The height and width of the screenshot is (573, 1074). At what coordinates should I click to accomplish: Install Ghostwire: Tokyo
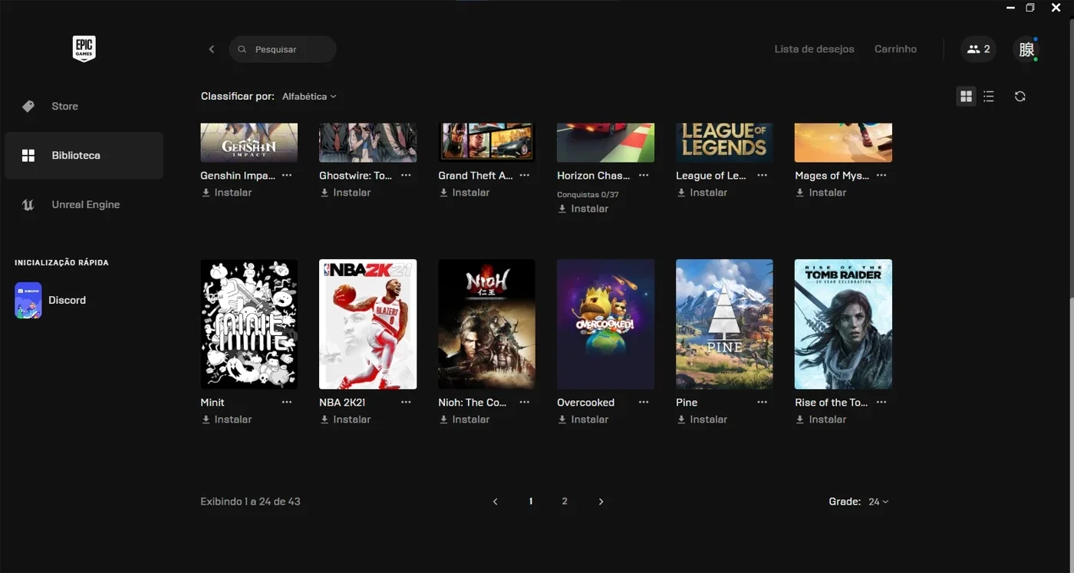click(x=346, y=193)
